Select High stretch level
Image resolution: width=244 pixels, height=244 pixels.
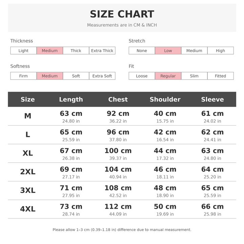(x=221, y=50)
